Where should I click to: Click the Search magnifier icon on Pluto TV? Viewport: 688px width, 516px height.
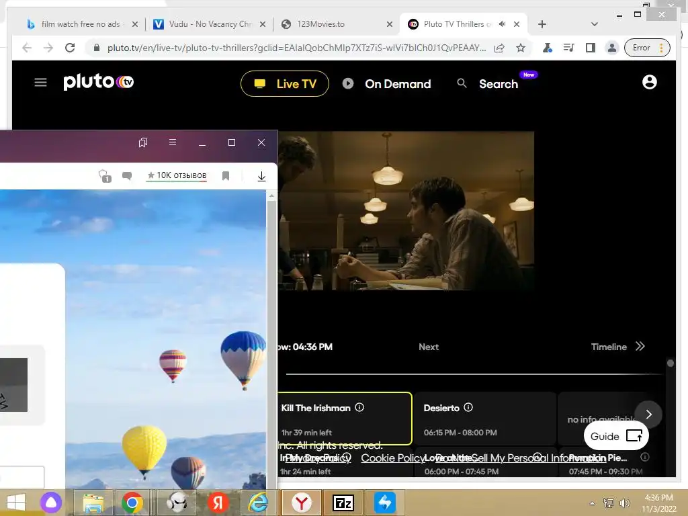pos(462,83)
